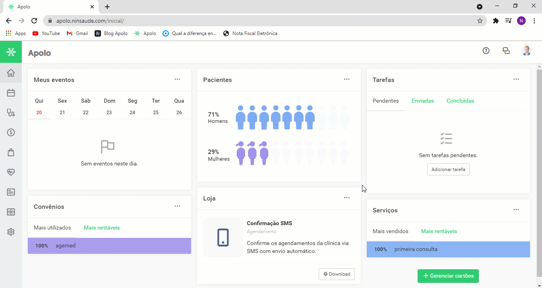Open the settings gear sidebar icon
Image resolution: width=542 pixels, height=288 pixels.
(x=11, y=232)
